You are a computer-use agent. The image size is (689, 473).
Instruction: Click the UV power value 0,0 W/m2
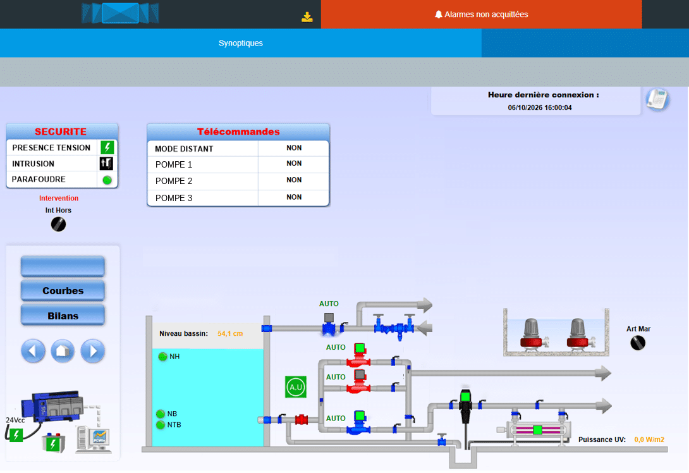(649, 439)
